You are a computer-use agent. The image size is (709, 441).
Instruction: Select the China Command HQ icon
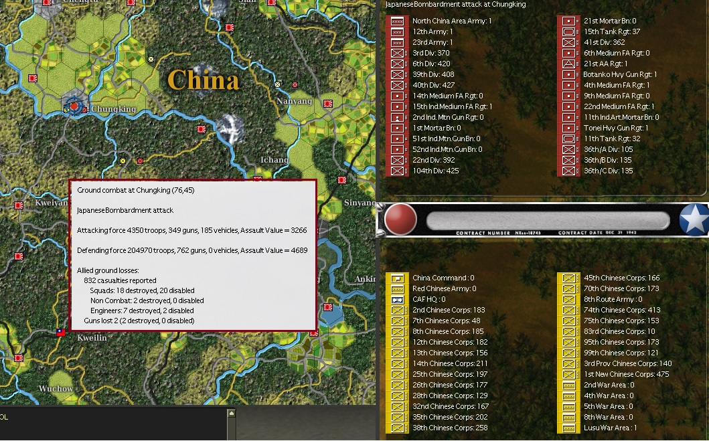[397, 278]
